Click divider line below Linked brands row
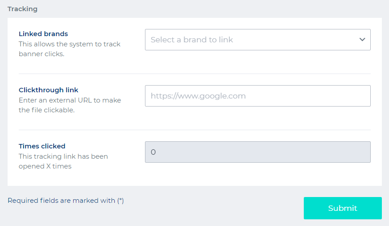Viewport: 389px width, 226px height. [194, 74]
